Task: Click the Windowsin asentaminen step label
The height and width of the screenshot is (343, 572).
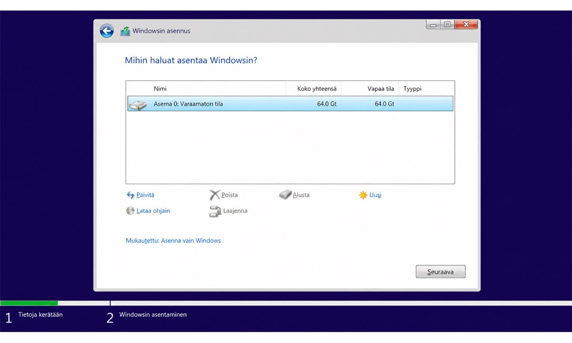Action: pos(153,314)
